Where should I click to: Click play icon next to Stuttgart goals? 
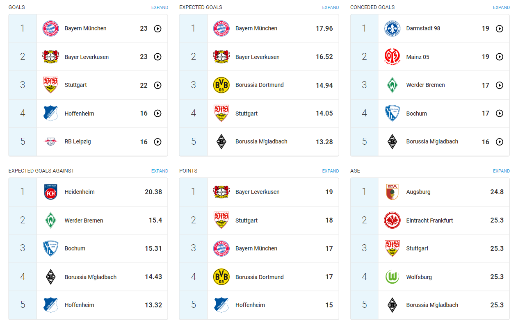coord(157,85)
